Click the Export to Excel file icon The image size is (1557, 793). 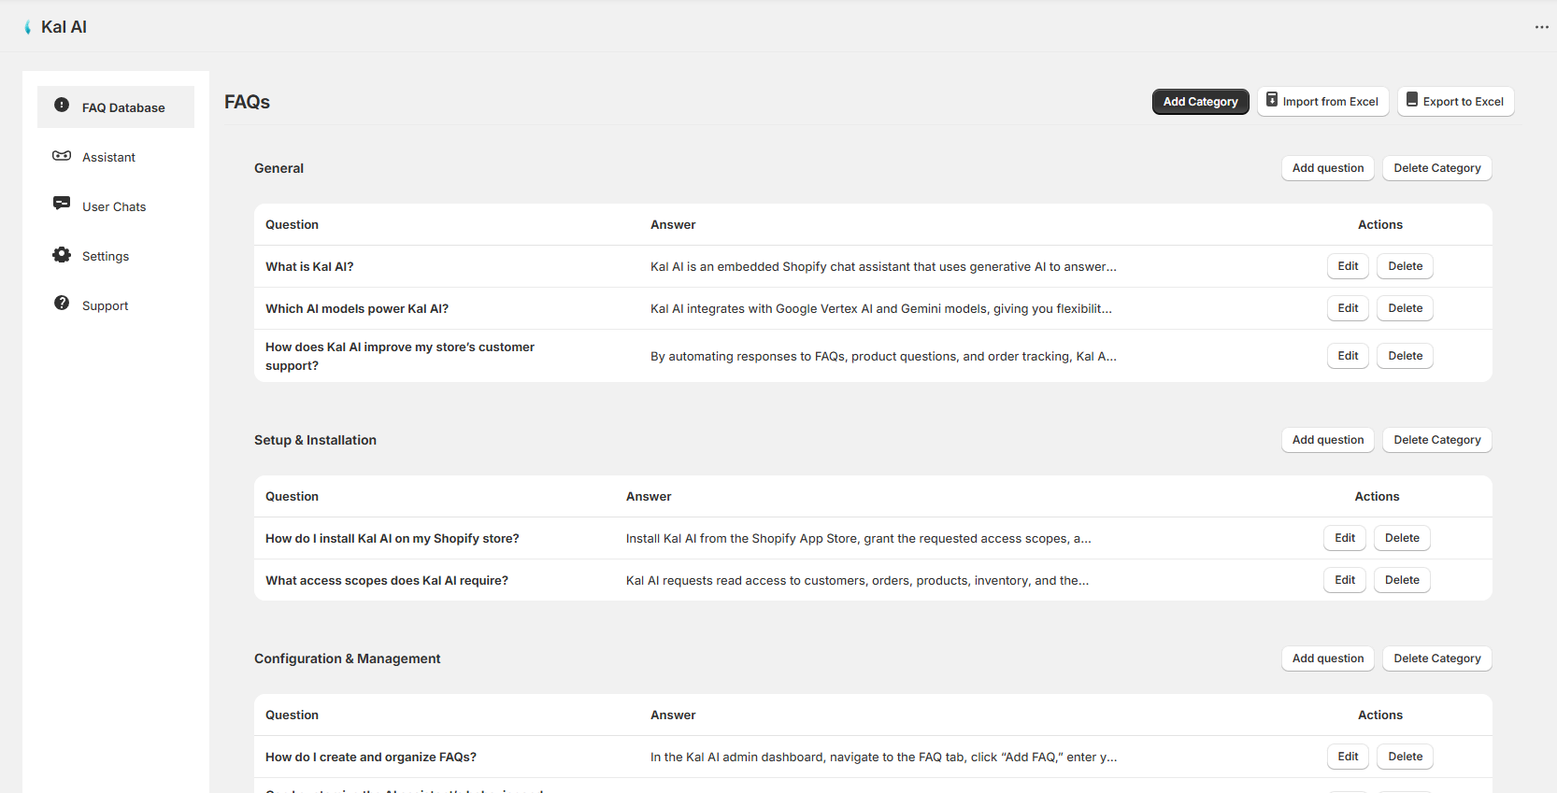point(1412,100)
